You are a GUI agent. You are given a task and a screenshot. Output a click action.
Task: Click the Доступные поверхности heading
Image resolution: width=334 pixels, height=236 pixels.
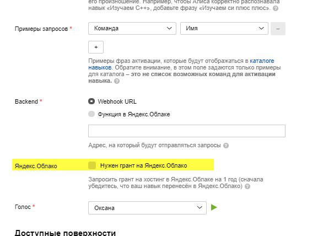(65, 233)
